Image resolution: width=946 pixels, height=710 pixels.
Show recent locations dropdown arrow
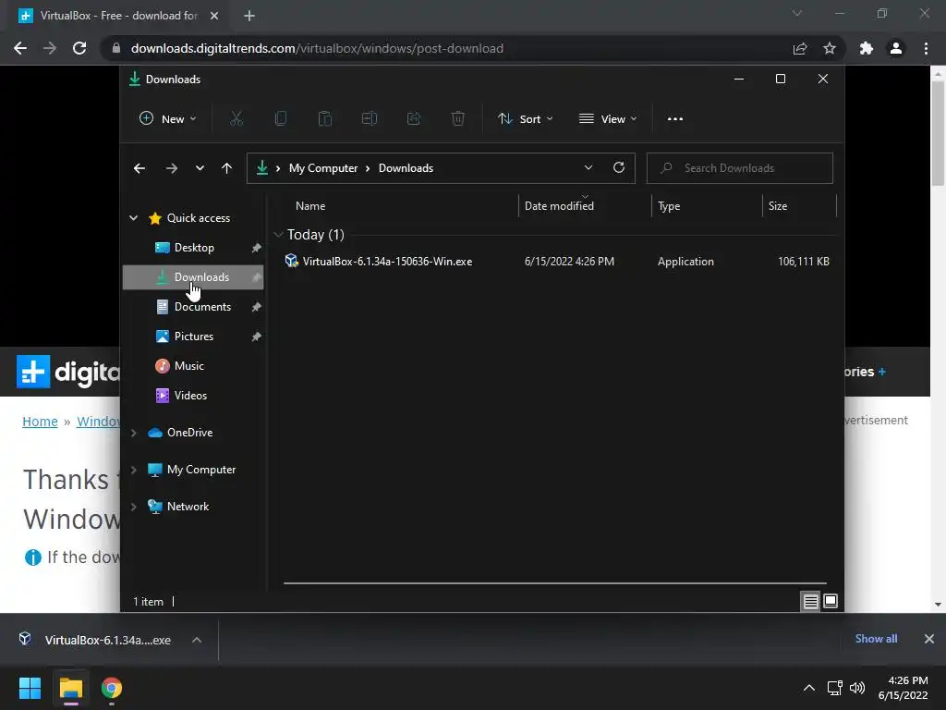click(x=200, y=168)
